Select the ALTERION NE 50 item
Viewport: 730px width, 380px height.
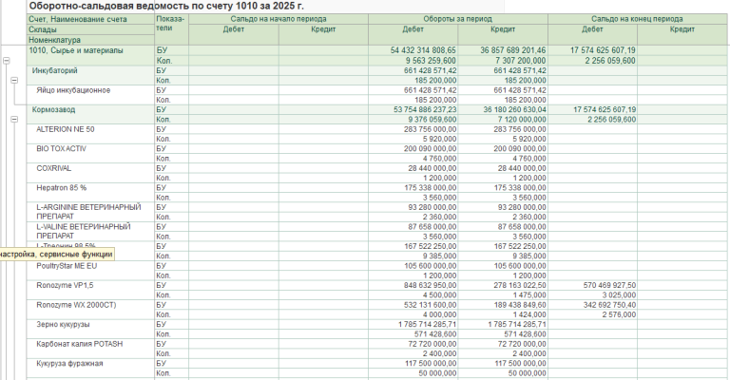tap(66, 129)
